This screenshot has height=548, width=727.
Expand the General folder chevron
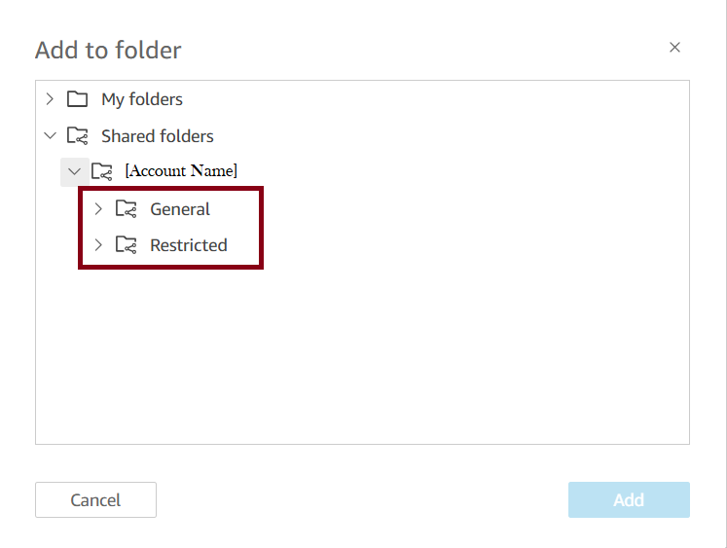[x=98, y=209]
